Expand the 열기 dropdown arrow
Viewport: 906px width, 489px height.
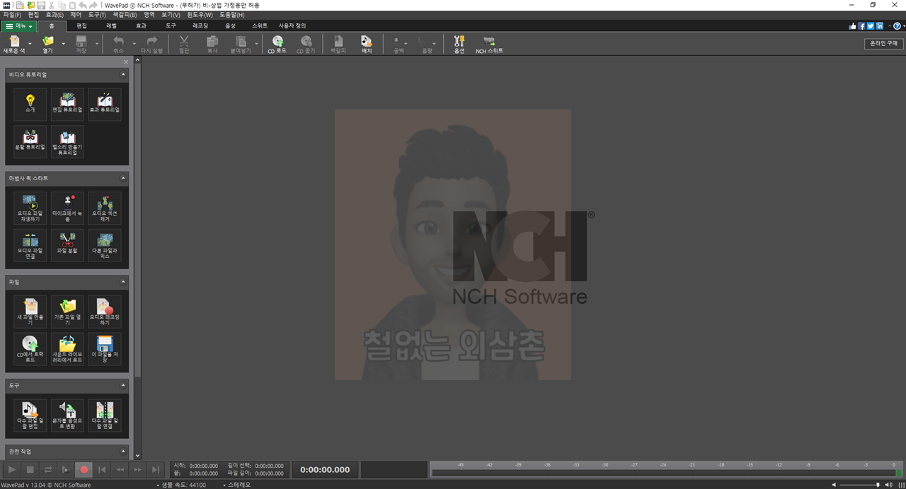tap(64, 44)
